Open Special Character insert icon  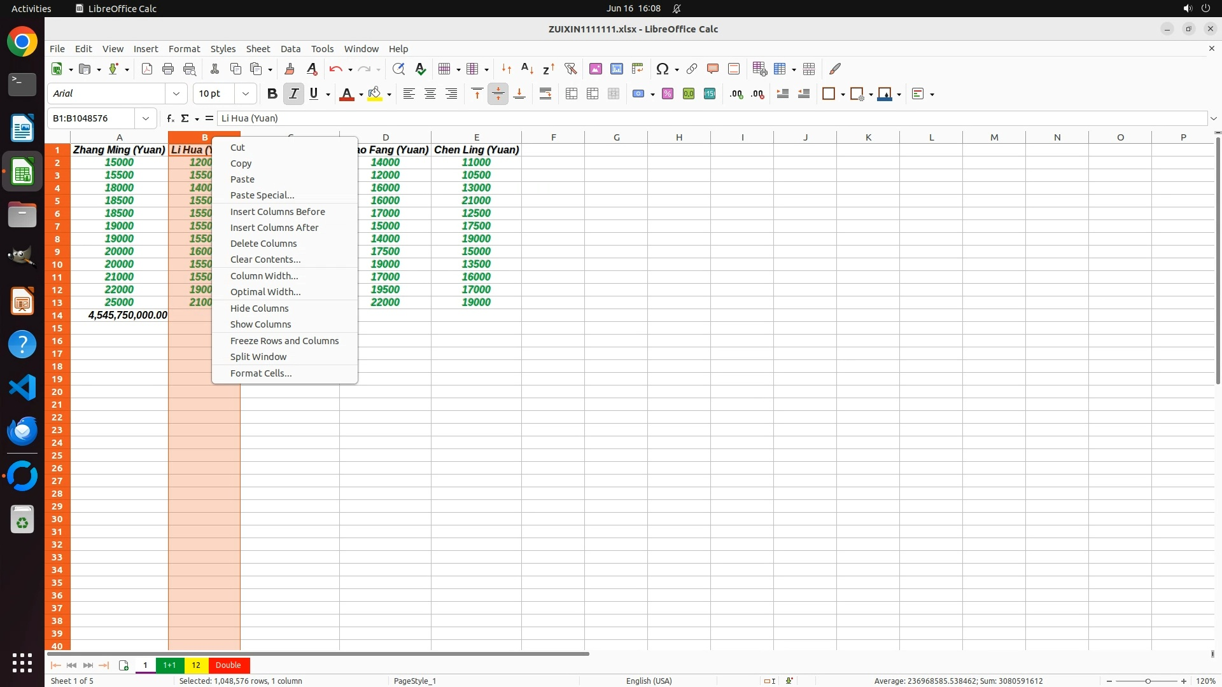pos(662,69)
